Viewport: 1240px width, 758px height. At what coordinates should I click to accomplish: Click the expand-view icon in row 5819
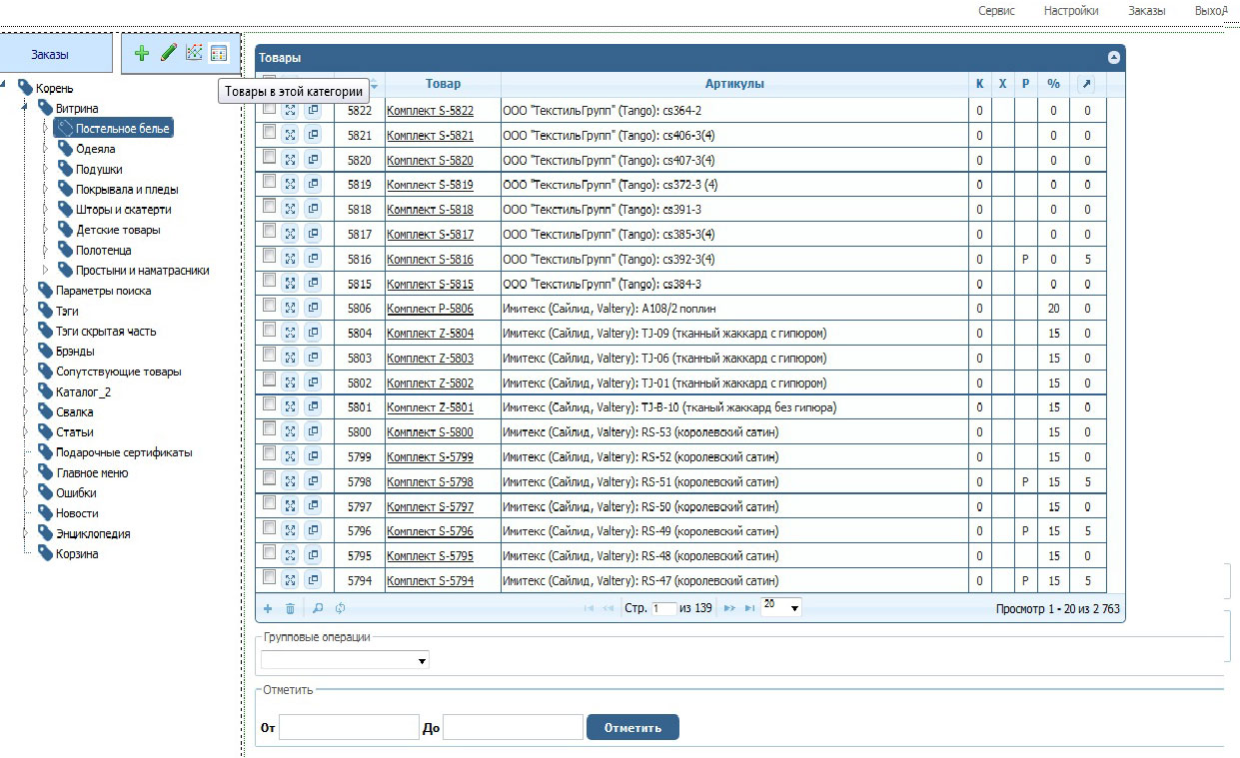coord(290,184)
